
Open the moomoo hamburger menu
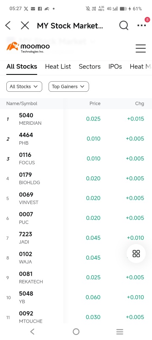point(141,48)
